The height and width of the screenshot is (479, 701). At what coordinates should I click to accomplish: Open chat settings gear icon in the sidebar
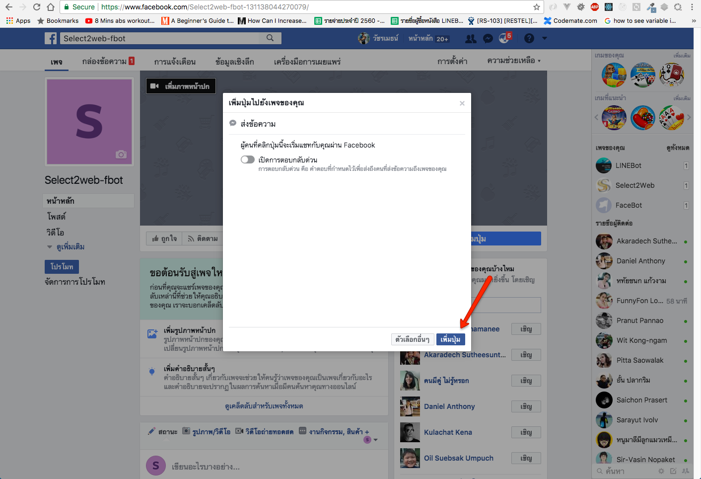[661, 471]
